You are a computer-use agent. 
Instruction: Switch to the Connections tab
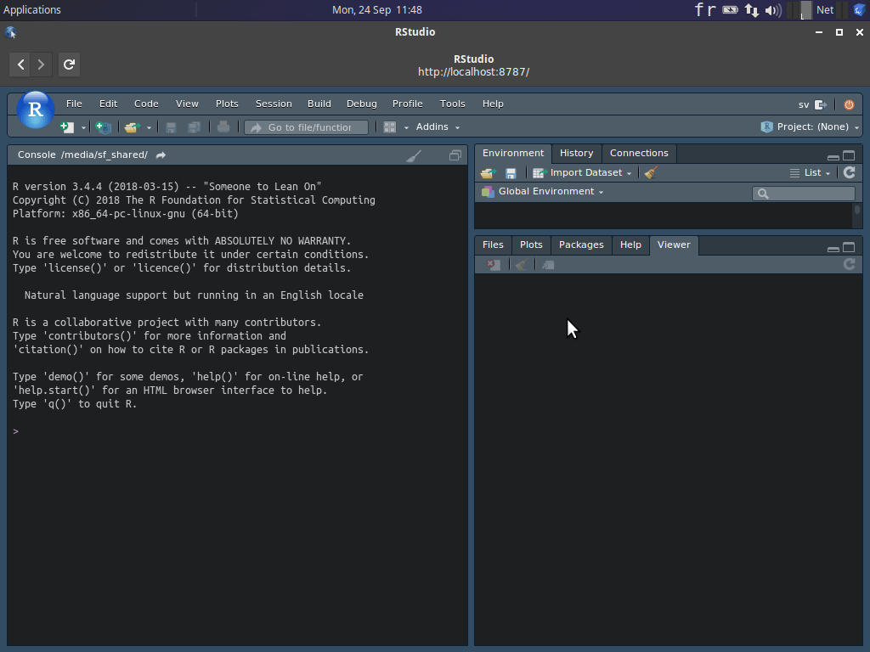639,153
